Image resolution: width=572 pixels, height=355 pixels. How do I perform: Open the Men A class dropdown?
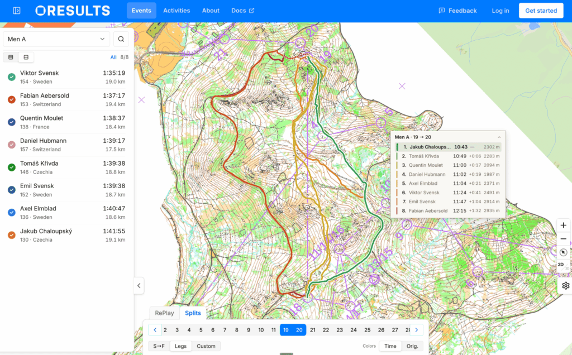[56, 39]
